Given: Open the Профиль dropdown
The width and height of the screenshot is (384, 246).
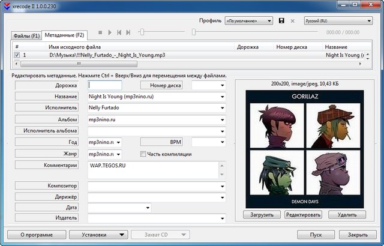Looking at the screenshot, I should (249, 20).
